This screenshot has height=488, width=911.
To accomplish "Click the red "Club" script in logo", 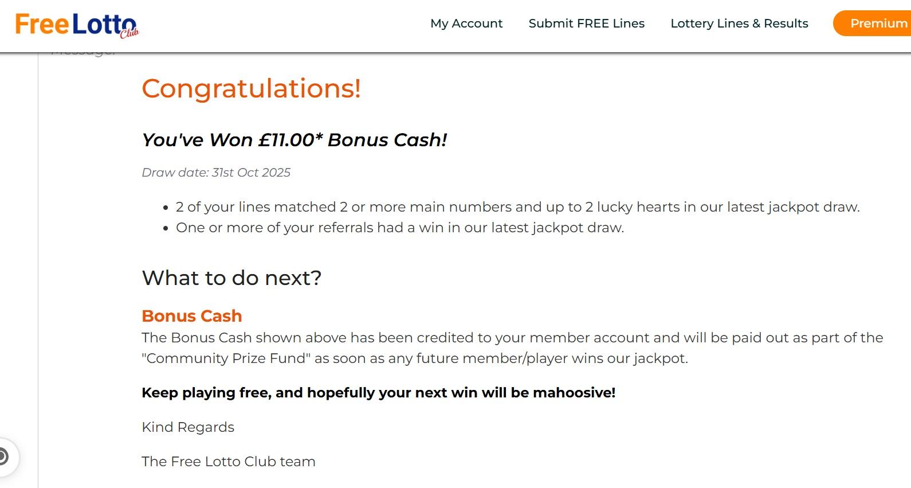I will click(x=129, y=33).
